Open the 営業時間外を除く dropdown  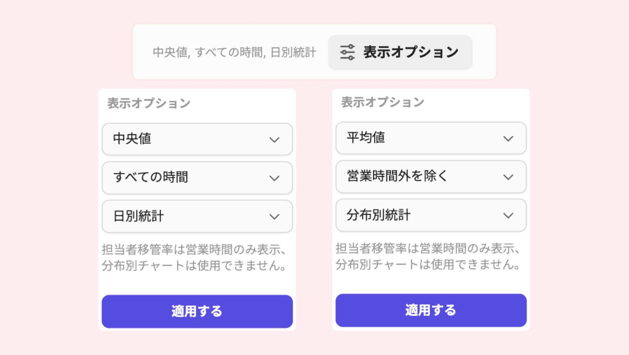pyautogui.click(x=431, y=177)
